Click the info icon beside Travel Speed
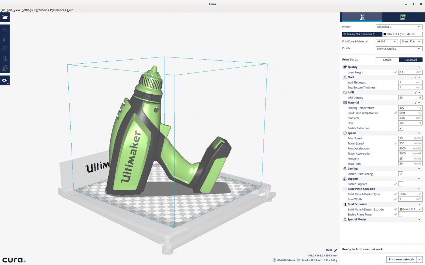The height and width of the screenshot is (265, 425). 396,143
